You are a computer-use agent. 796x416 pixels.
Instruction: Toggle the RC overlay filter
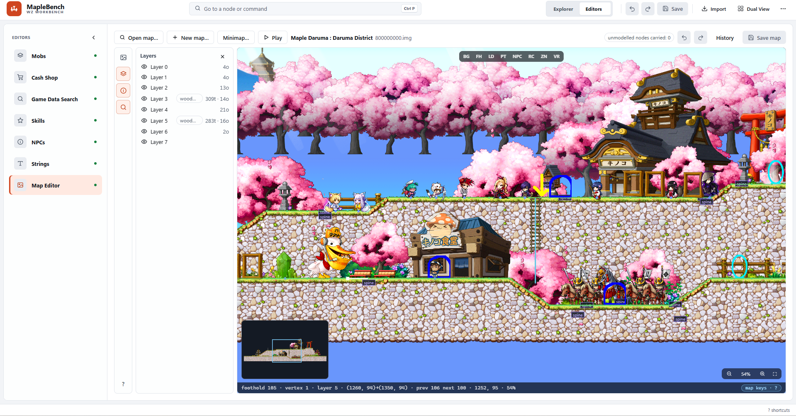[531, 56]
